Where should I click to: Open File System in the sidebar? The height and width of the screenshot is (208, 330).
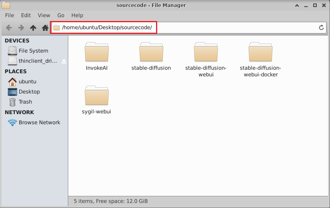pos(34,51)
